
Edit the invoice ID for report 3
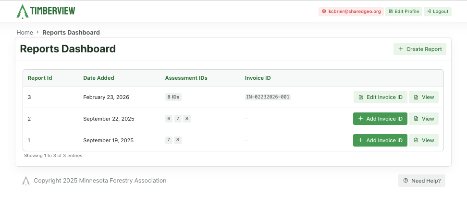tap(381, 97)
